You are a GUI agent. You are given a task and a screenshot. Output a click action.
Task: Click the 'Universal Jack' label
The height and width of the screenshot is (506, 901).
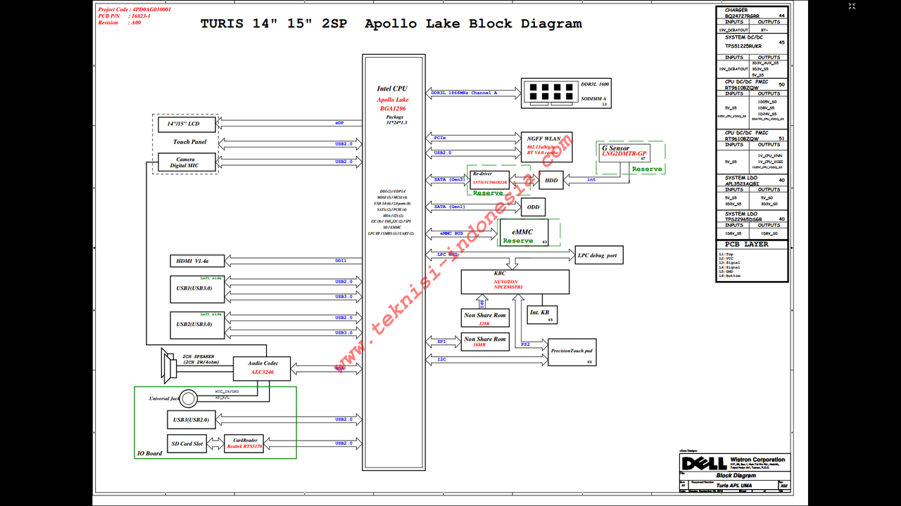pos(165,398)
